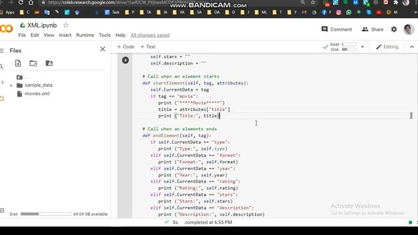Open the Comment panel
418x235 pixels.
337,29
